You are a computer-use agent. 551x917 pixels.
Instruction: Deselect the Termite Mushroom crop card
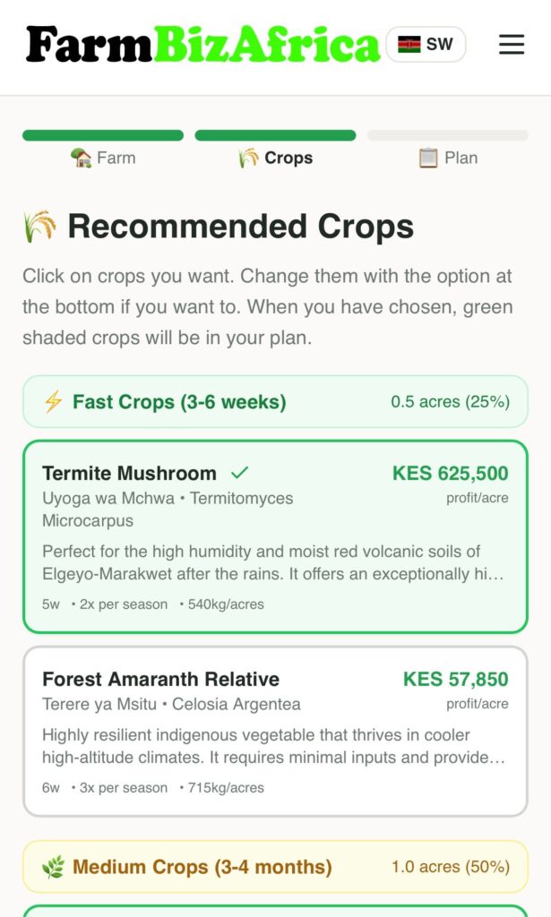click(276, 536)
